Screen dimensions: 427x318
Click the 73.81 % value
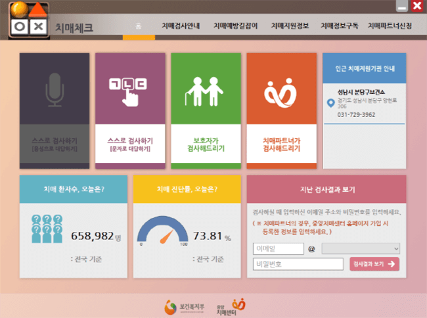tap(212, 236)
